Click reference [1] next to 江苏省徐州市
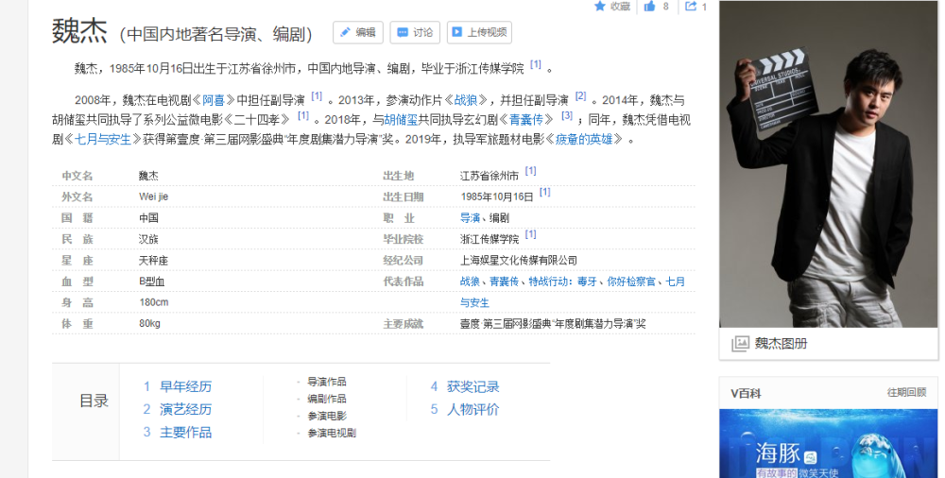 530,171
